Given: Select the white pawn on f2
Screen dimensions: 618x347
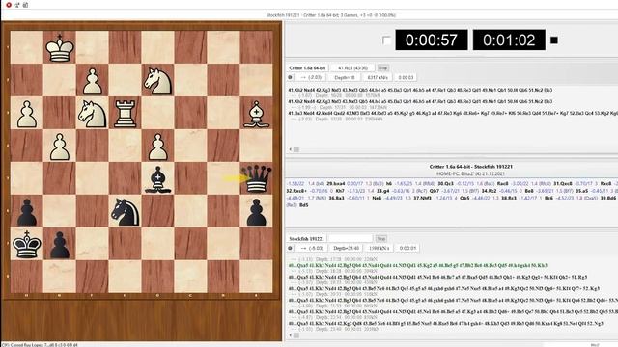Looking at the screenshot, I should pyautogui.click(x=93, y=81).
